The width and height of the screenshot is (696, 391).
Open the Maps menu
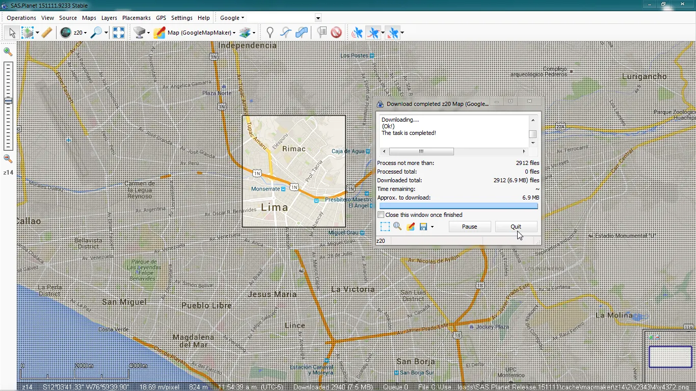[89, 18]
